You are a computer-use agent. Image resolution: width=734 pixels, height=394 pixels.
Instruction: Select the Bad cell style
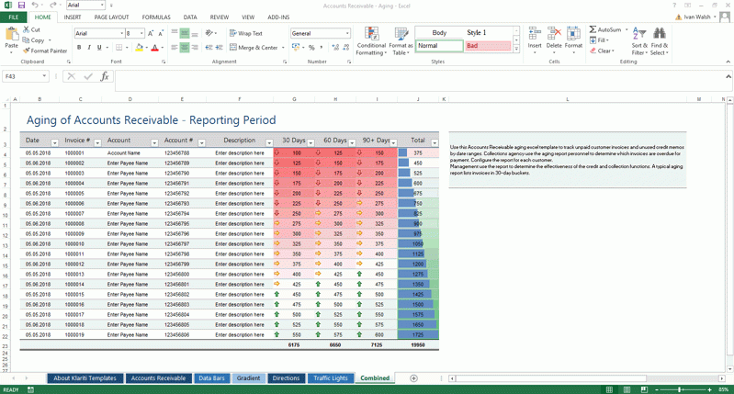coord(487,45)
